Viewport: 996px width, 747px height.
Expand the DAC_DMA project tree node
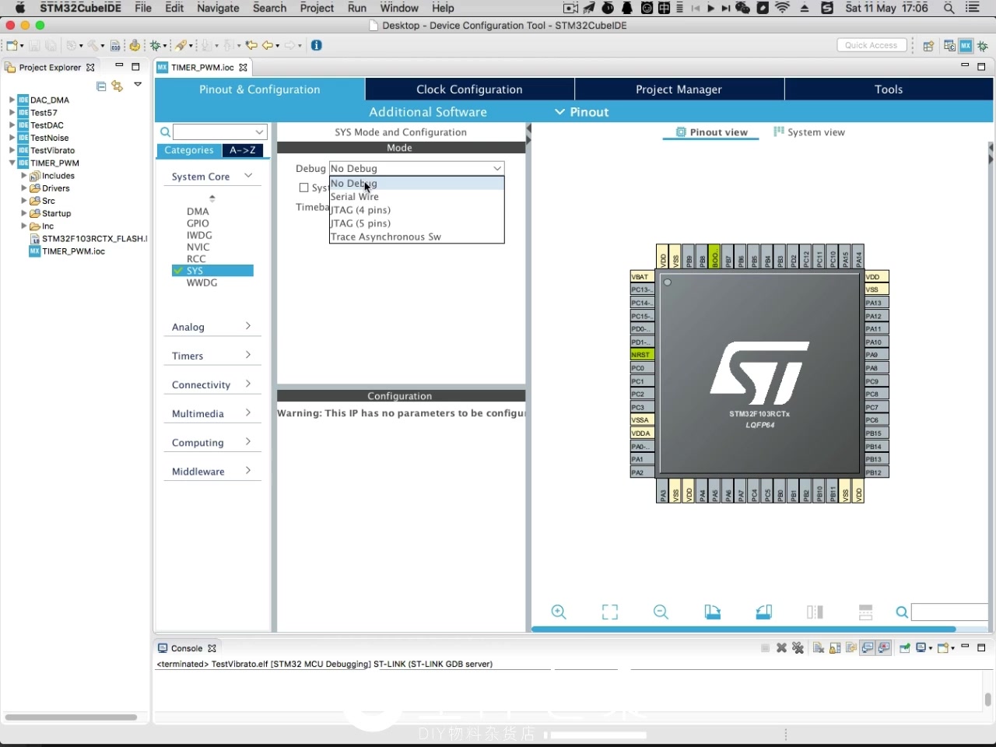(12, 100)
